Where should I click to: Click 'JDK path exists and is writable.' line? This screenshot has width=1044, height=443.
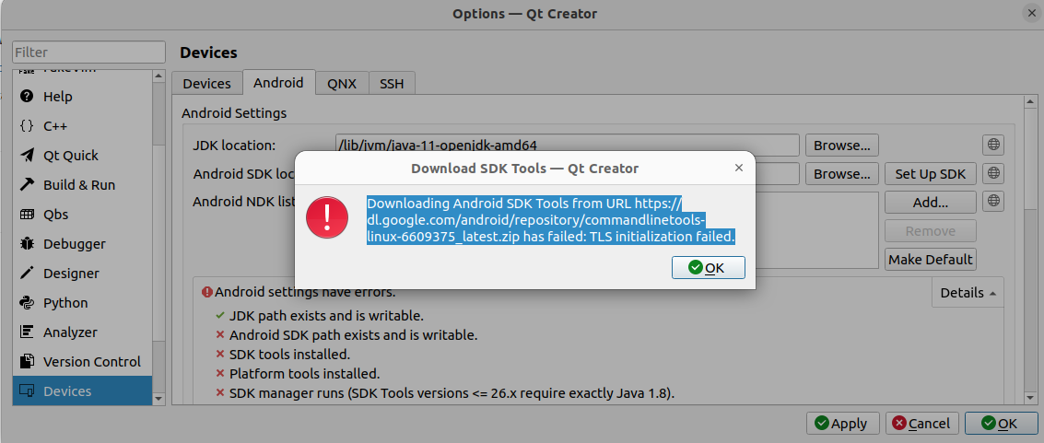(326, 315)
